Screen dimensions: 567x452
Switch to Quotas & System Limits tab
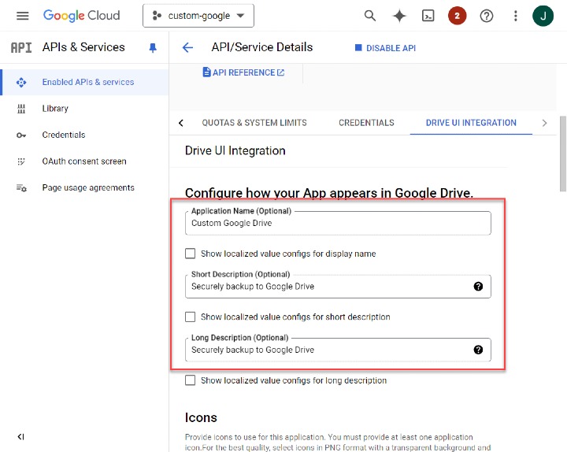(254, 123)
